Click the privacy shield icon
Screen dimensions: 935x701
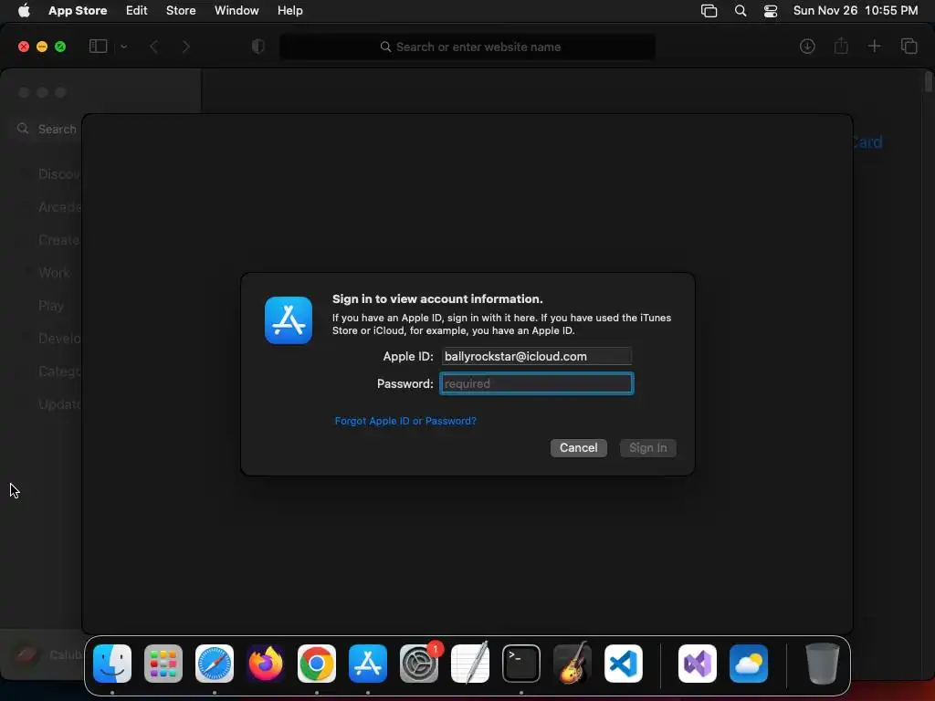click(258, 47)
